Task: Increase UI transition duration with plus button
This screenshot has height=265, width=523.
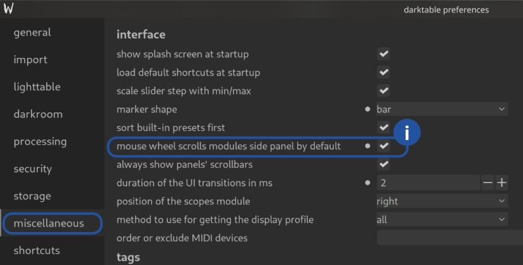Action: [x=501, y=182]
